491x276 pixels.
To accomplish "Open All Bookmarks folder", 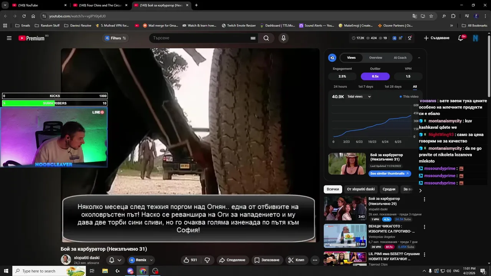I will [475, 26].
